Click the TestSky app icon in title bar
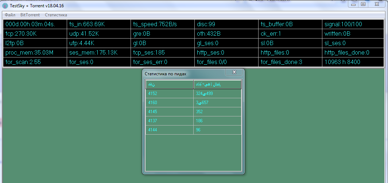The image size is (388, 183). point(5,5)
